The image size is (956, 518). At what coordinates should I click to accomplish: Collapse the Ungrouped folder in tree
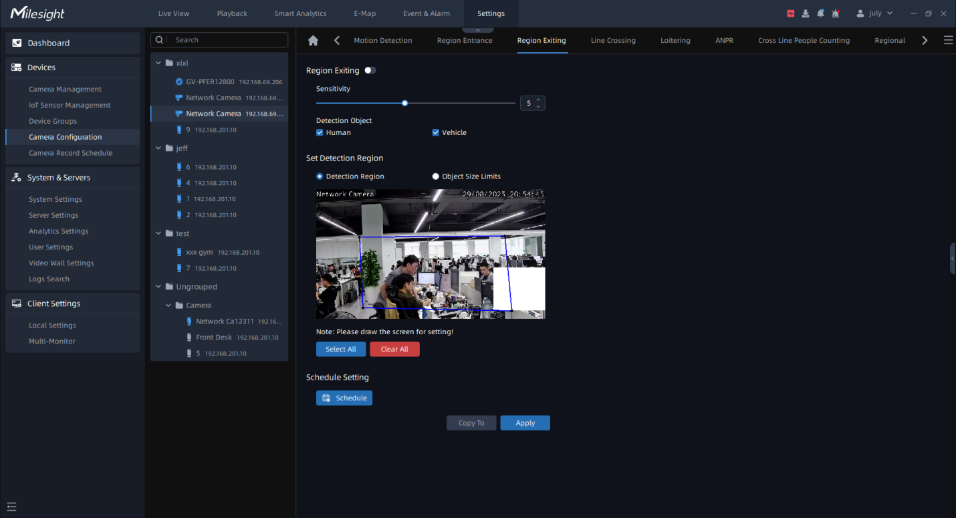[x=158, y=287]
